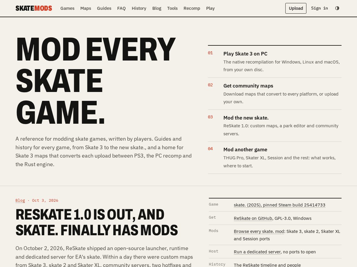Click the "Game" row label
The image size is (357, 267).
pos(214,204)
